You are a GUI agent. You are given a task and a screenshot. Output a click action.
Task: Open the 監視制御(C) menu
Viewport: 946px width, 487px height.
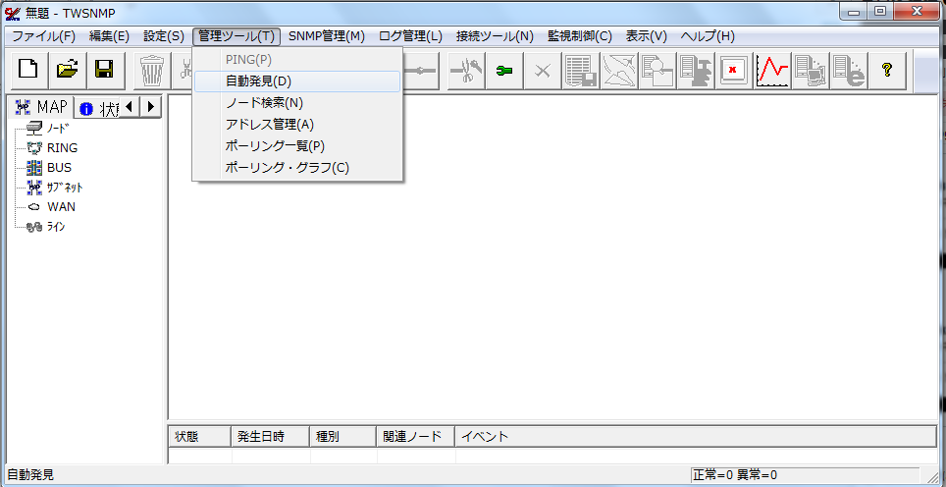tap(580, 36)
